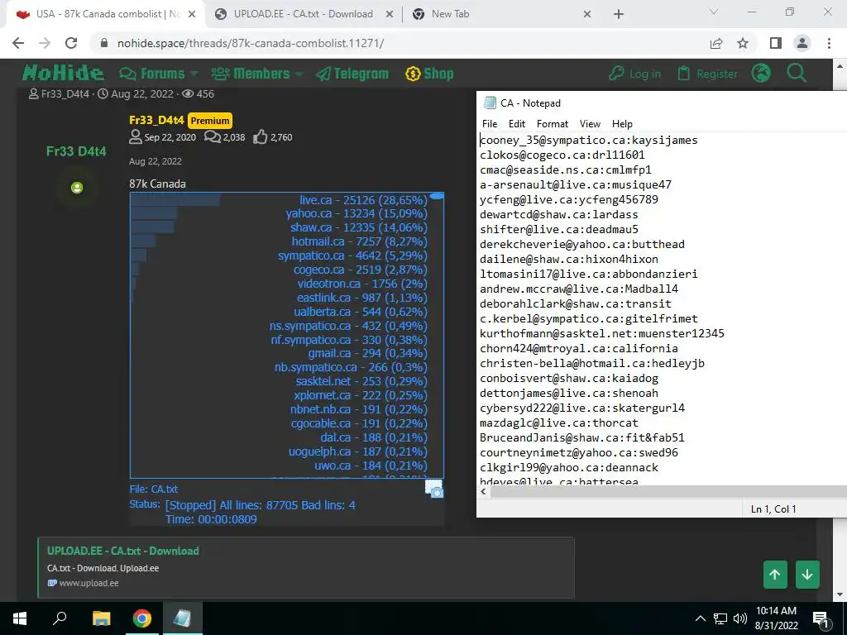Click the green scroll-down arrow button

point(807,575)
